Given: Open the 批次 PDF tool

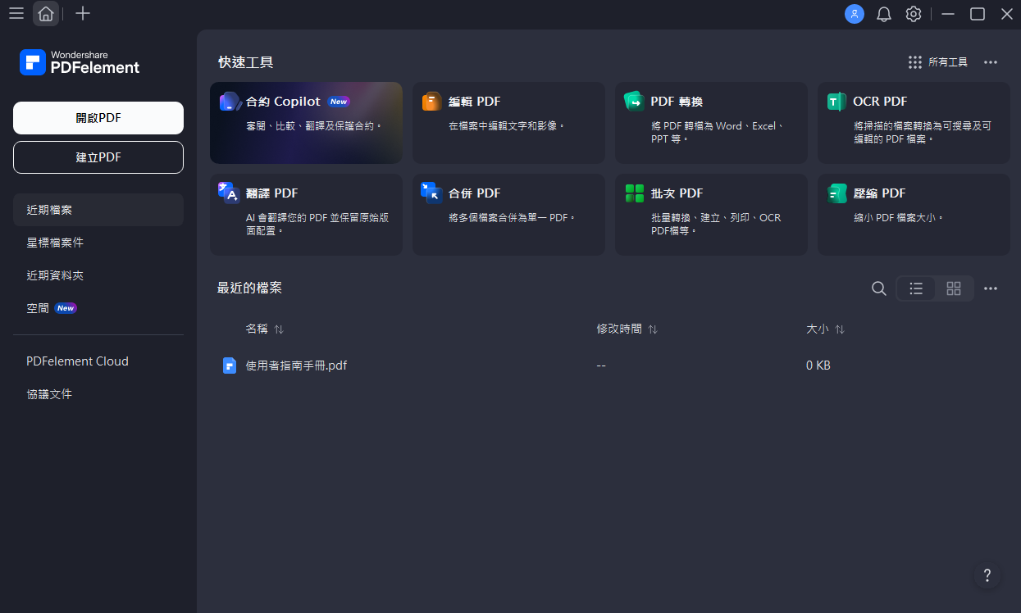Looking at the screenshot, I should pyautogui.click(x=711, y=215).
